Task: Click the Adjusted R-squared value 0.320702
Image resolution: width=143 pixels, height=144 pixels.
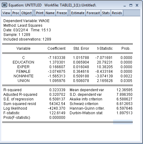Action: coord(57,95)
